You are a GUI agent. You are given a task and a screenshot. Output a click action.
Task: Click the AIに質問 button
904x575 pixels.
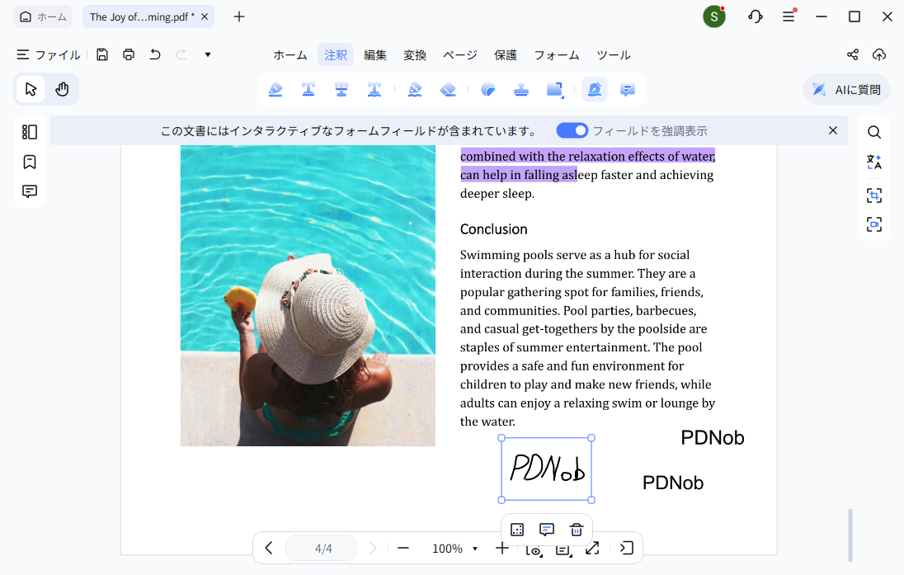846,89
